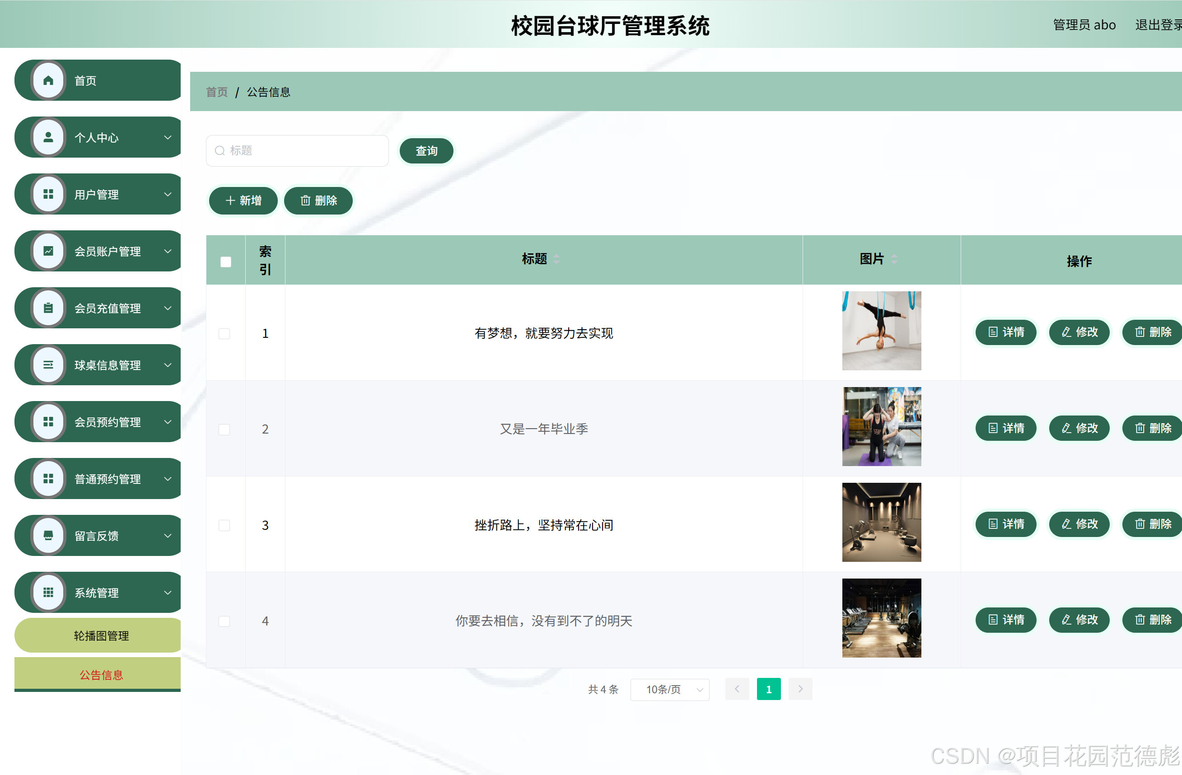Open the 10条/页 page size dropdown

[669, 689]
